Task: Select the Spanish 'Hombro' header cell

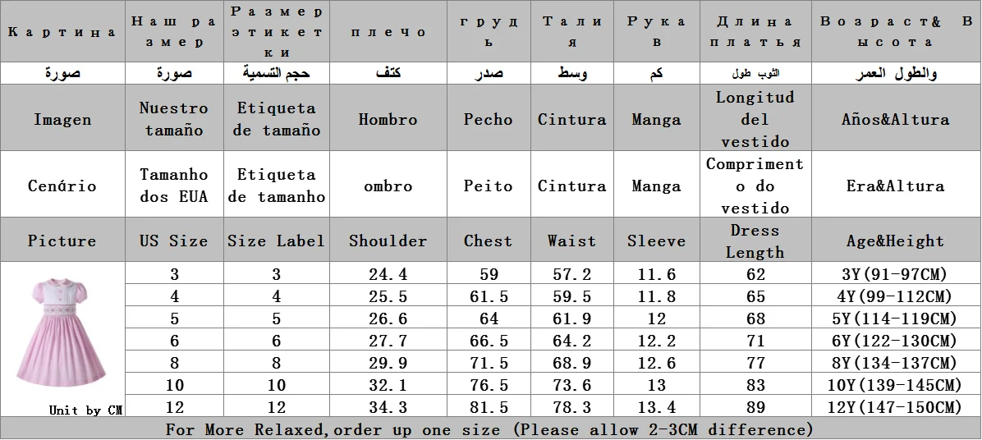Action: 388,119
